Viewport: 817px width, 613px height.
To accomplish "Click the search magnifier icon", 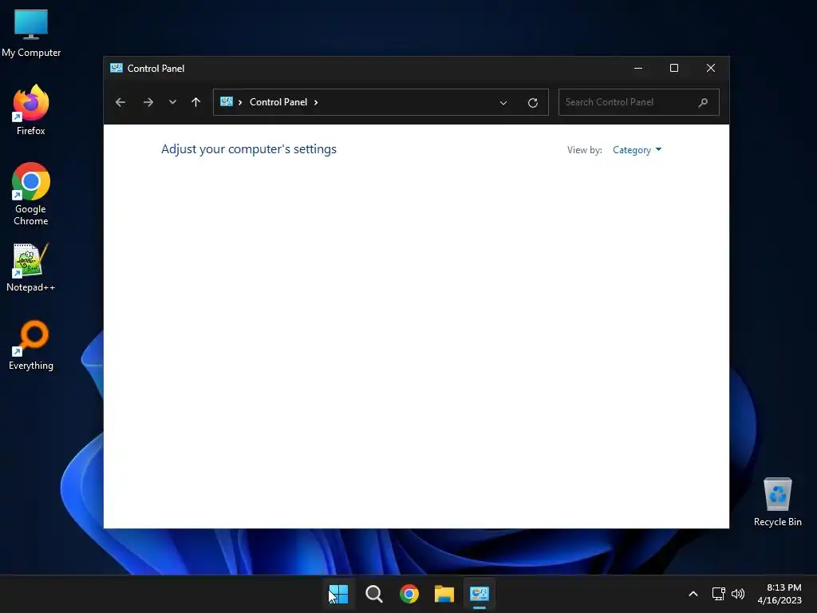I will (x=703, y=102).
